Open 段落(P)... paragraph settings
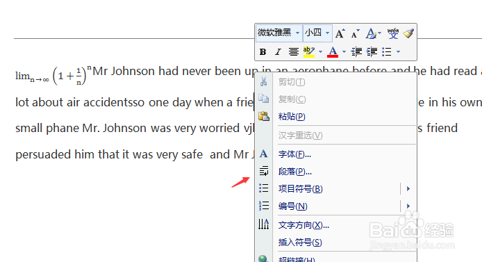 pyautogui.click(x=336, y=171)
